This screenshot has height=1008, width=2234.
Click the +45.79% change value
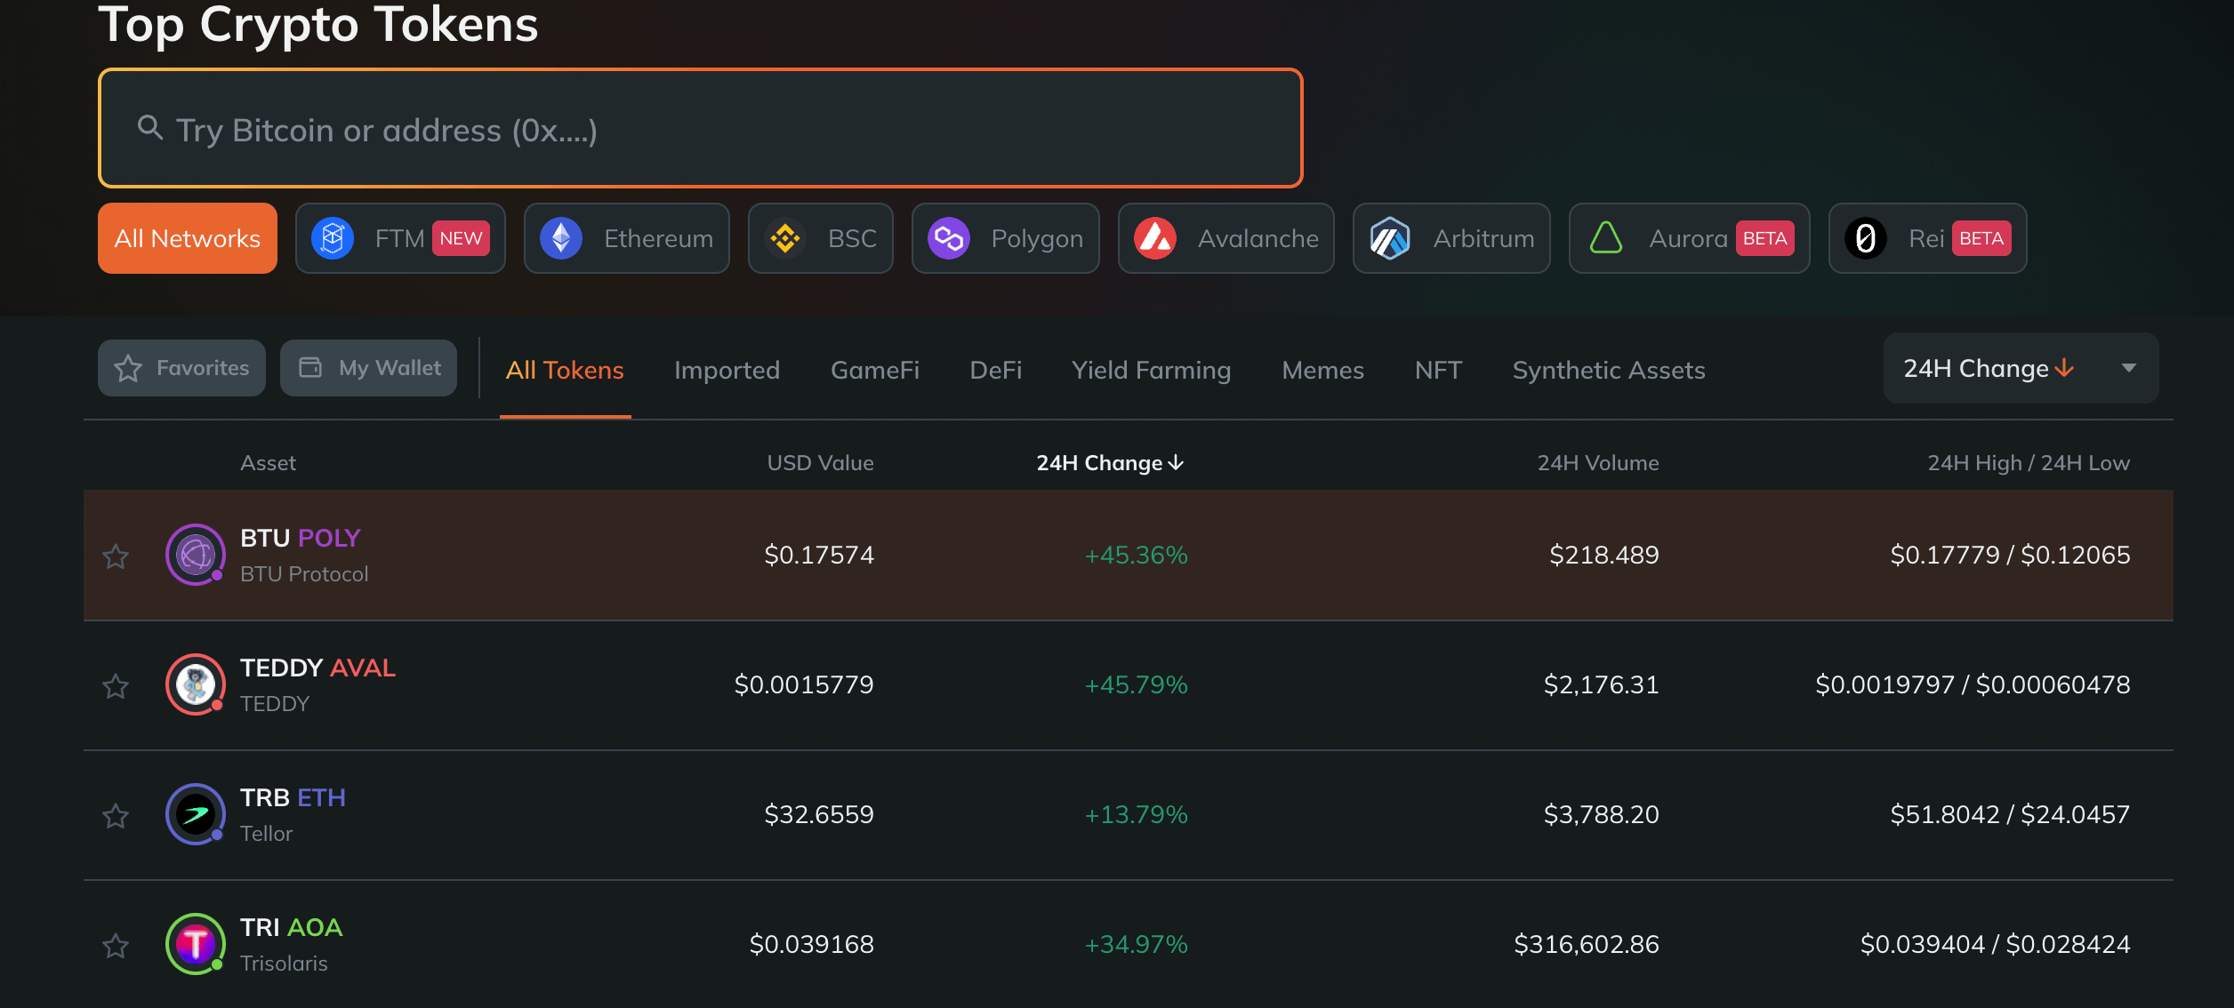coord(1136,684)
